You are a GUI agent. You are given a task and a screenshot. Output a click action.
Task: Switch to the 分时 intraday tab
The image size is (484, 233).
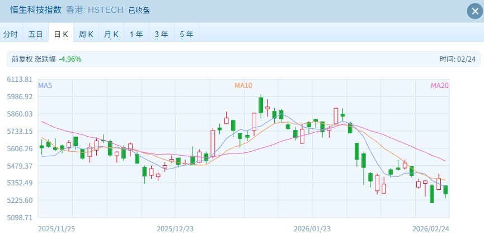point(11,34)
